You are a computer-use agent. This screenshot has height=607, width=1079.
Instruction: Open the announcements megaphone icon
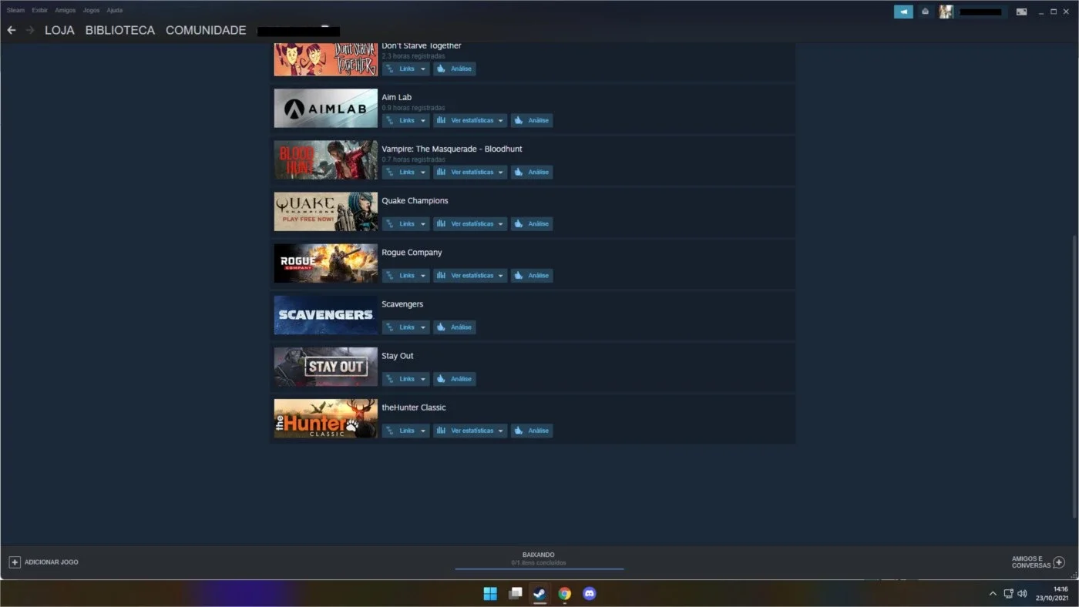tap(903, 12)
